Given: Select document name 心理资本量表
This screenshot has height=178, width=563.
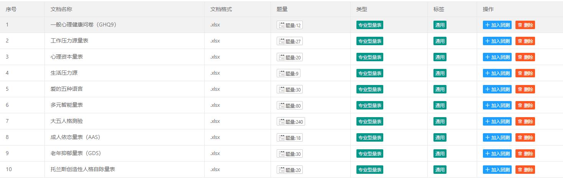Looking at the screenshot, I should click(x=67, y=57).
